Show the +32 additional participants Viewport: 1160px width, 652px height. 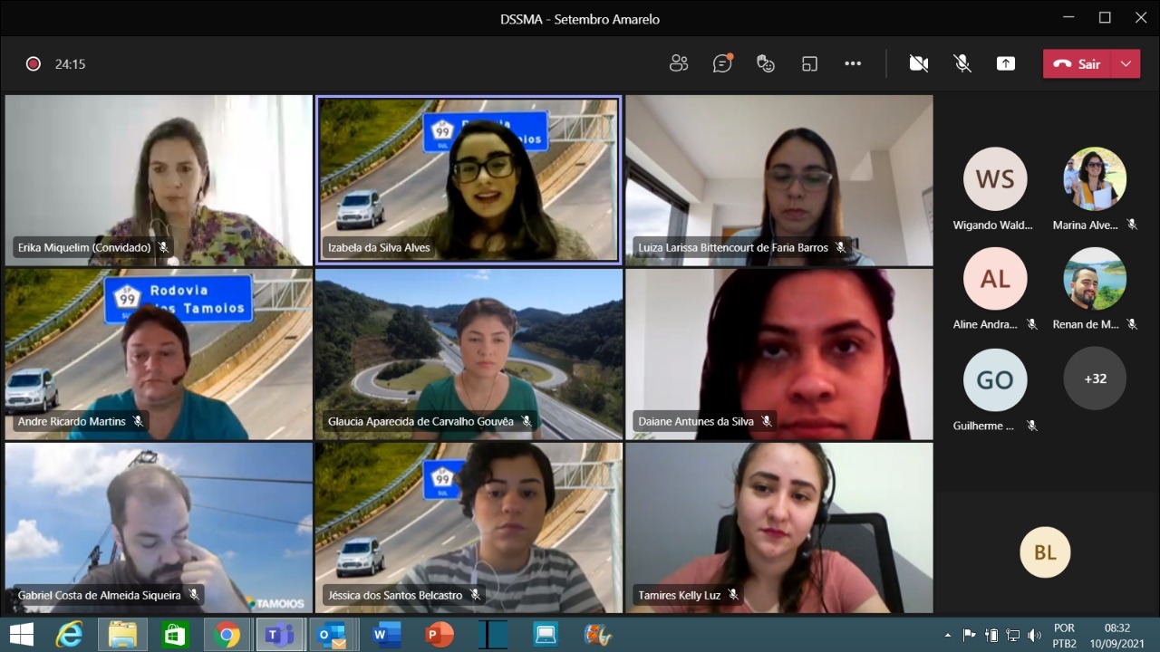[x=1095, y=379]
